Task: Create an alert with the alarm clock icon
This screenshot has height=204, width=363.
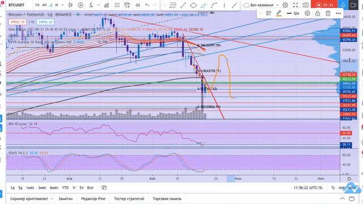Action: coord(127,5)
